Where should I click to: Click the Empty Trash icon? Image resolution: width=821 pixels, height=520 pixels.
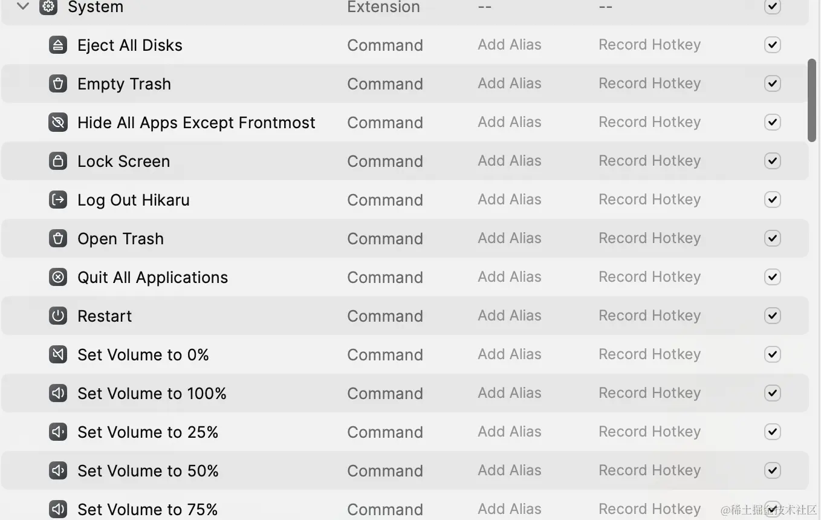pyautogui.click(x=58, y=84)
